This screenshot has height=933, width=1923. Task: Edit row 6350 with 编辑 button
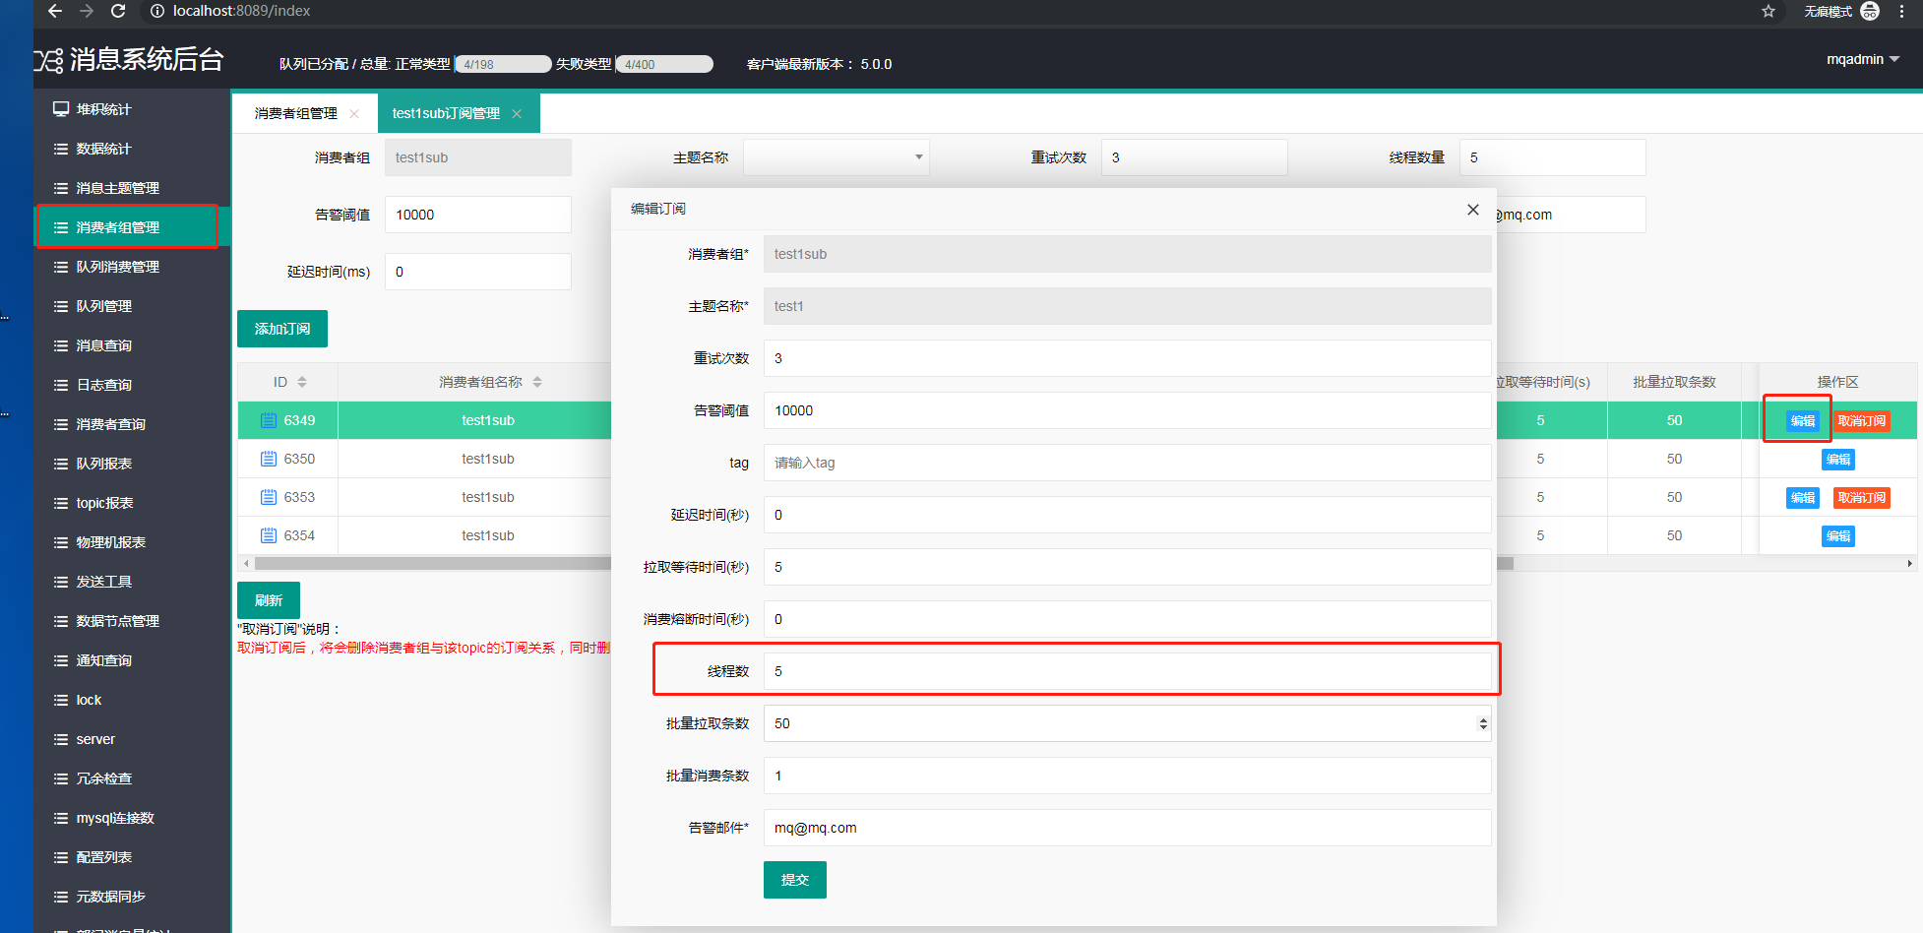click(1838, 460)
